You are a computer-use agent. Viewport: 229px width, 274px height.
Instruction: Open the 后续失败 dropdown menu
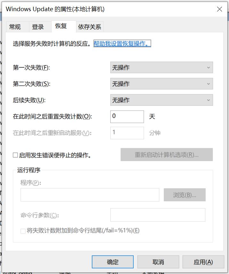(162, 100)
